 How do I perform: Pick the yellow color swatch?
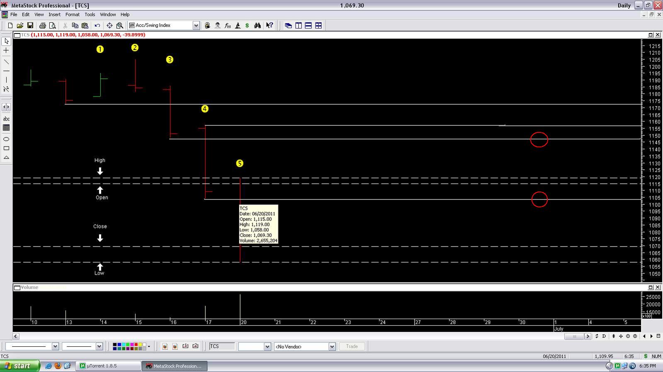[x=140, y=345]
